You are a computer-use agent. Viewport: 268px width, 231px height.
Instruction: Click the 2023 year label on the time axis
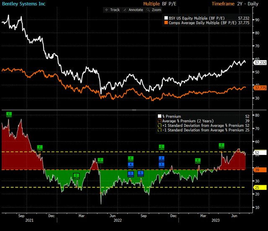click(x=216, y=220)
